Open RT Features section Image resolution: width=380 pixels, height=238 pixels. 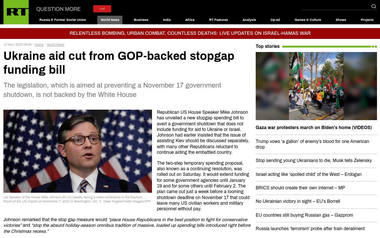[218, 20]
